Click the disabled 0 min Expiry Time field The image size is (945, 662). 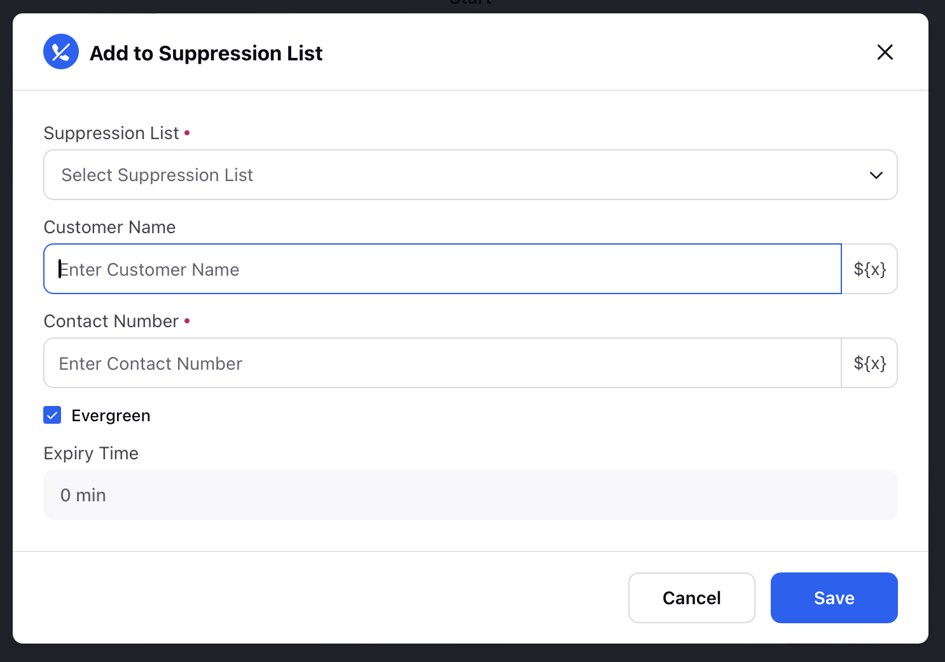(x=470, y=495)
